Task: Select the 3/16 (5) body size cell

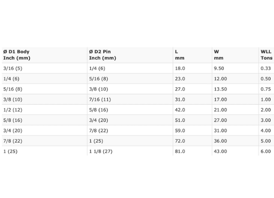Action: pos(13,68)
